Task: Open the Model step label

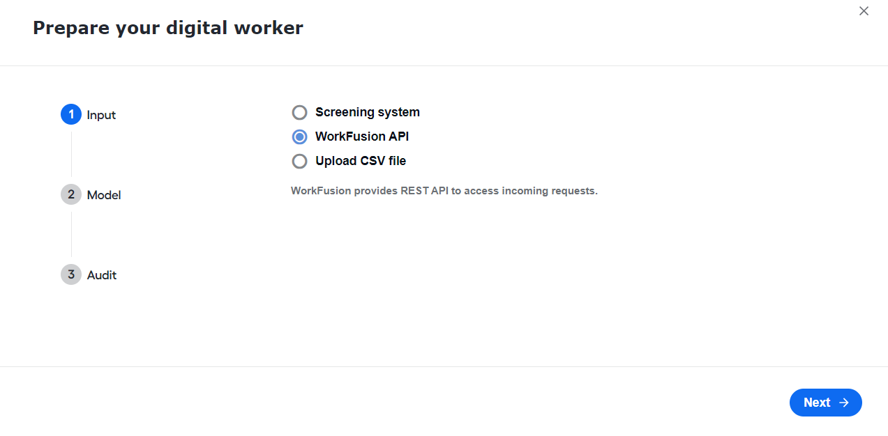Action: [x=104, y=195]
